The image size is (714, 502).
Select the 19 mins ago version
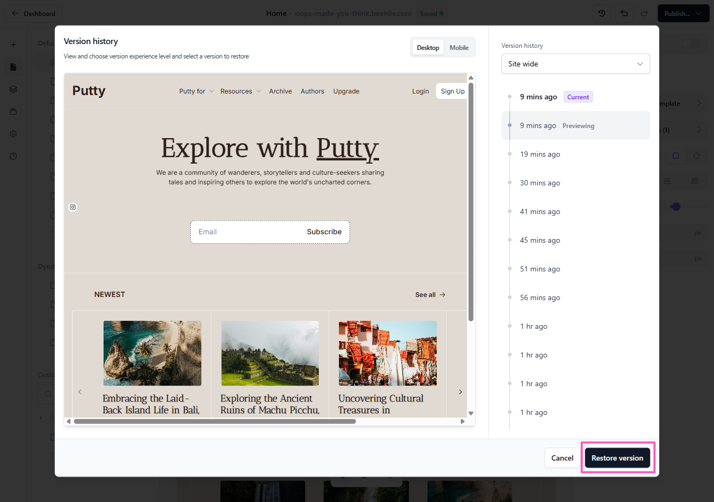click(540, 155)
